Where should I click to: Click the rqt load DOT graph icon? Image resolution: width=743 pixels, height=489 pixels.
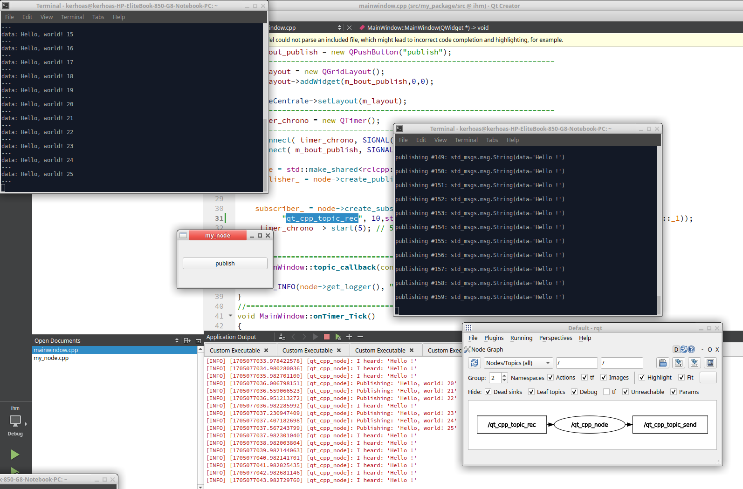[x=663, y=363]
